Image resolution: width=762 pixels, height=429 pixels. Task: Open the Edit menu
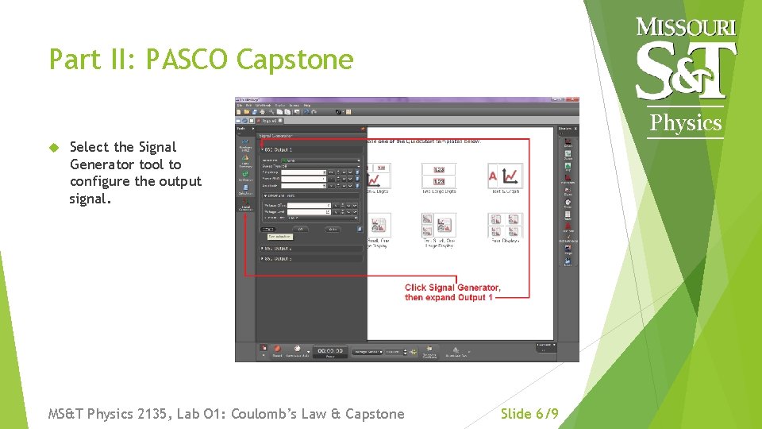(248, 106)
